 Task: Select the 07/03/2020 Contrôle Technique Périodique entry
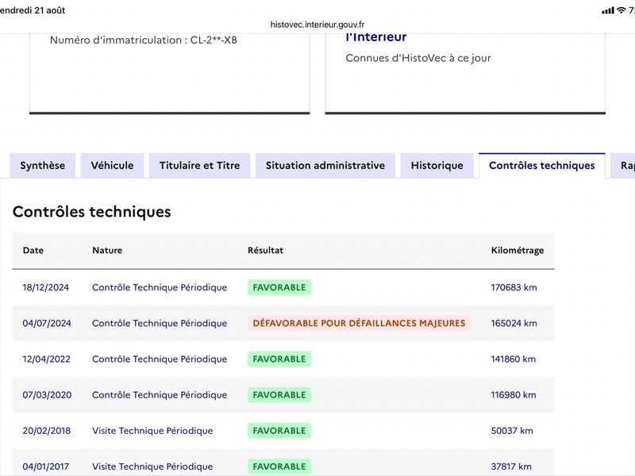[x=160, y=394]
